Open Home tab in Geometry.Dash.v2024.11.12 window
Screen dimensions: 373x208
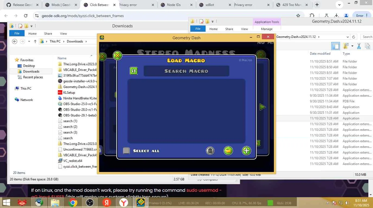coord(213,29)
